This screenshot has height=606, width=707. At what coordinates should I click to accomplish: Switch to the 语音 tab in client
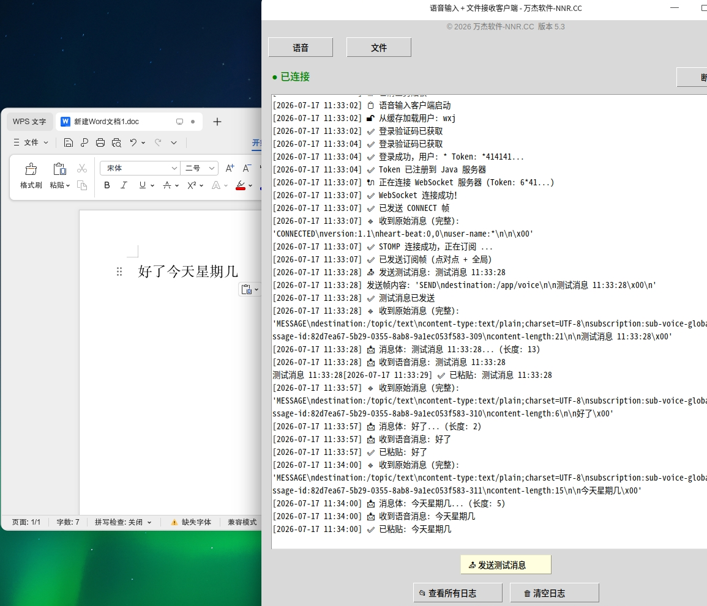pos(301,47)
